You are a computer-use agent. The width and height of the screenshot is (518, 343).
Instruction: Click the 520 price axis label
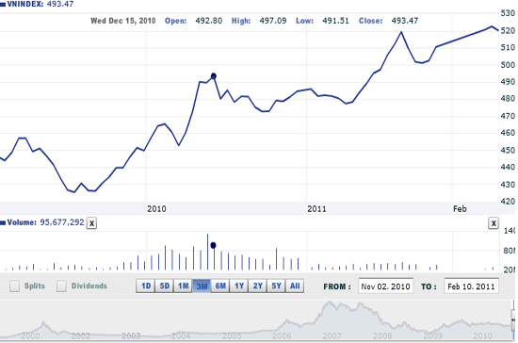coord(508,31)
